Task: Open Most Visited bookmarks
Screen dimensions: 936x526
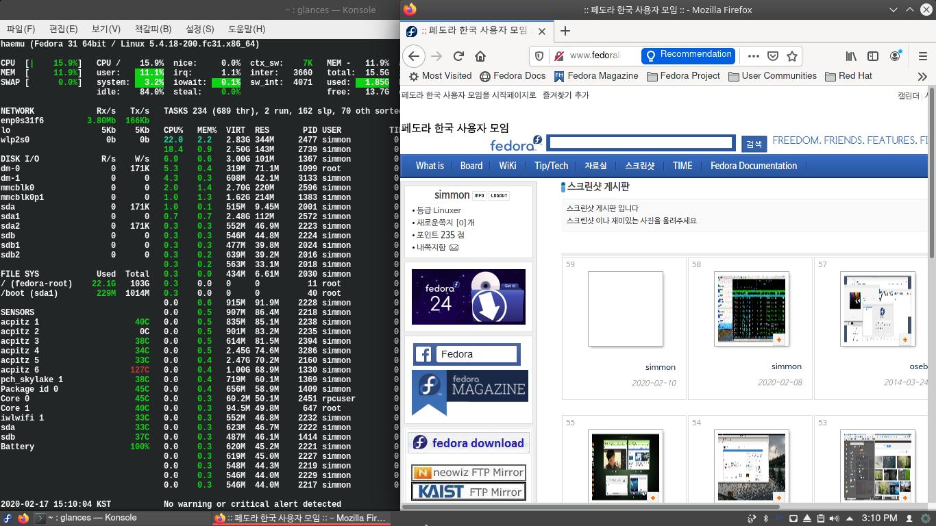Action: tap(440, 76)
